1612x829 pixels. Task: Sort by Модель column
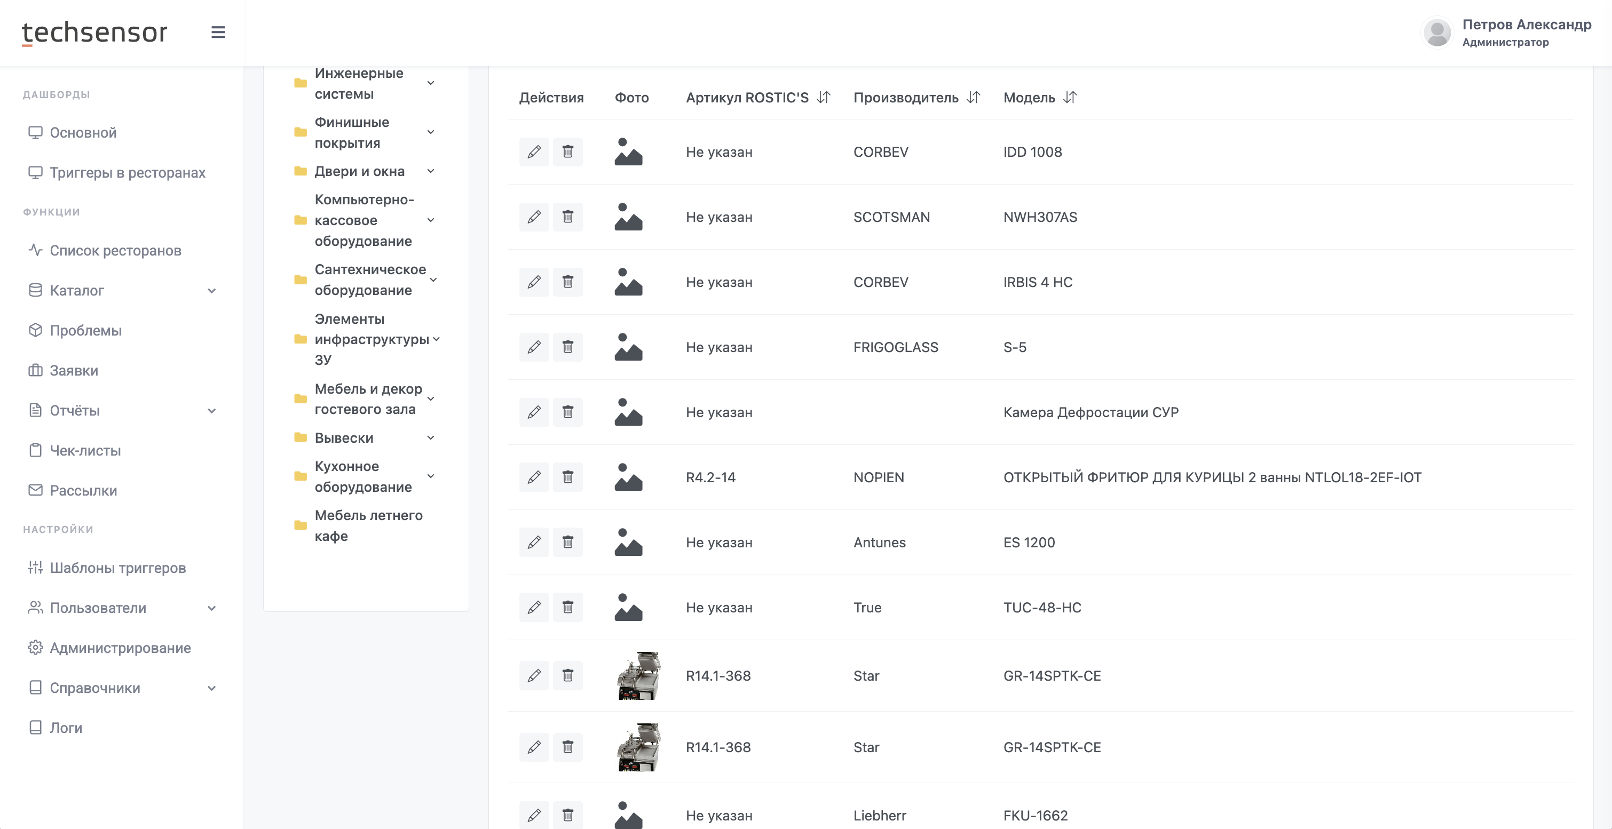(1070, 98)
